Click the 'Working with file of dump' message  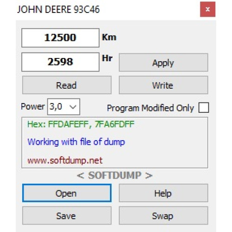tap(76, 142)
